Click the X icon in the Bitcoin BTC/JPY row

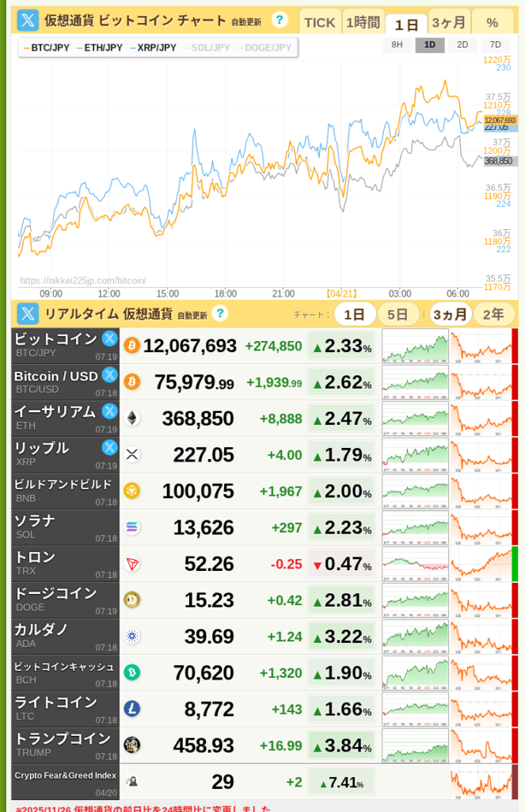109,339
